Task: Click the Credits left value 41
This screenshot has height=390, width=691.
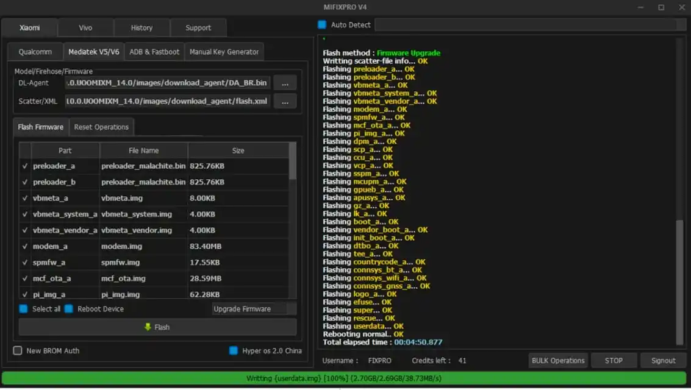Action: [462, 361]
